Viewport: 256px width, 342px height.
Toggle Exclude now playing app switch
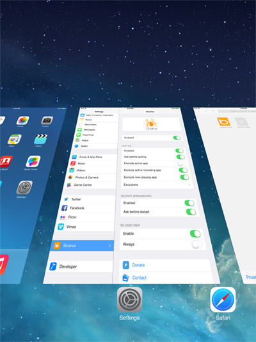[184, 177]
